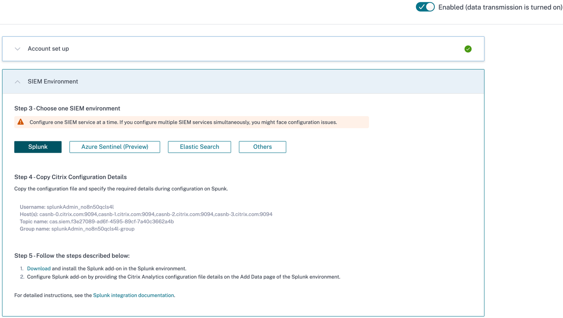Click the orange warning triangle icon
Viewport: 563px width, 318px height.
pos(21,122)
